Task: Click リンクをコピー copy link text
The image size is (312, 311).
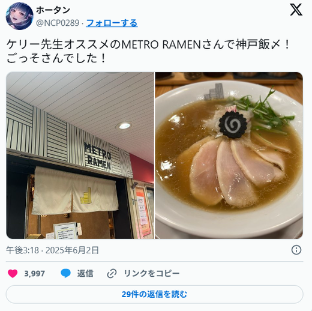Action: (152, 273)
